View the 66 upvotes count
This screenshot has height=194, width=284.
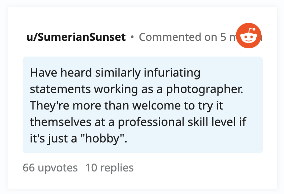tap(50, 168)
